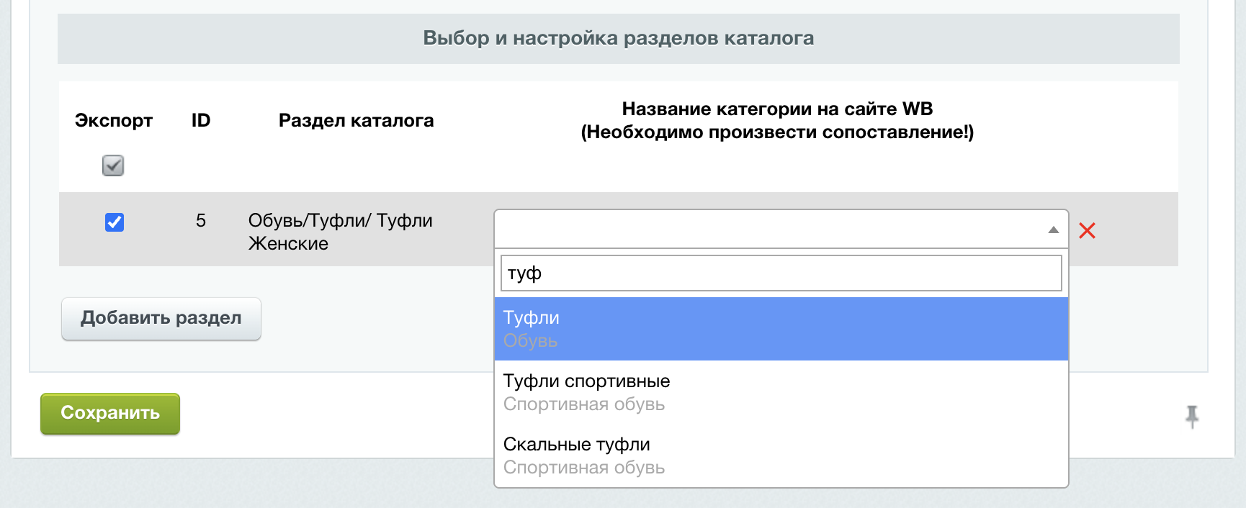Toggle the export checkbox for section ID 5

(115, 222)
